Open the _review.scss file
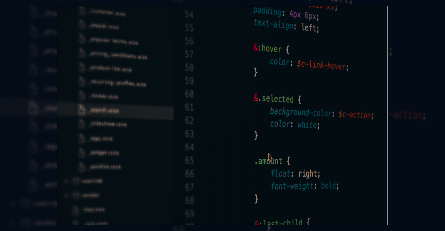445x231 pixels. (104, 96)
